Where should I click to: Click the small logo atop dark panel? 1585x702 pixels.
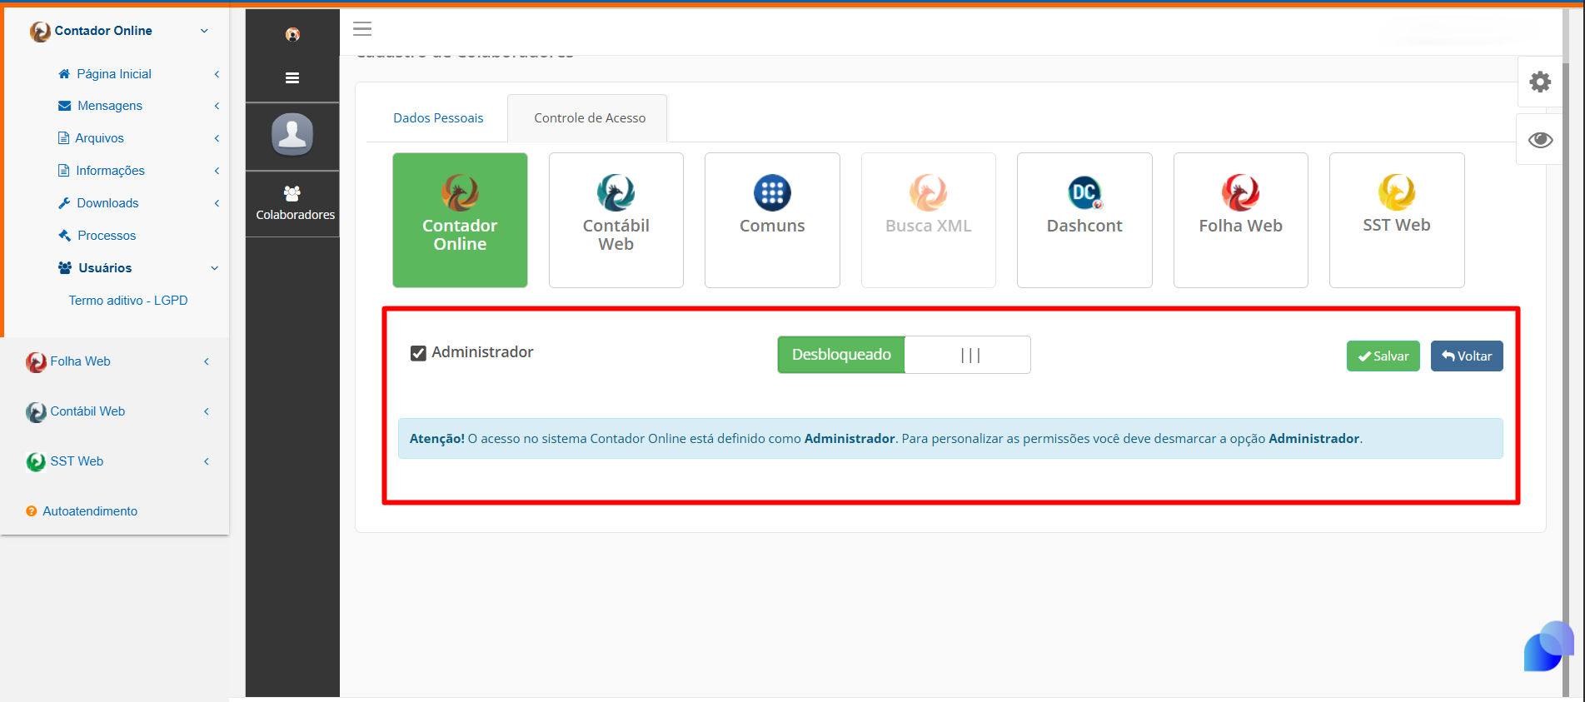tap(292, 34)
